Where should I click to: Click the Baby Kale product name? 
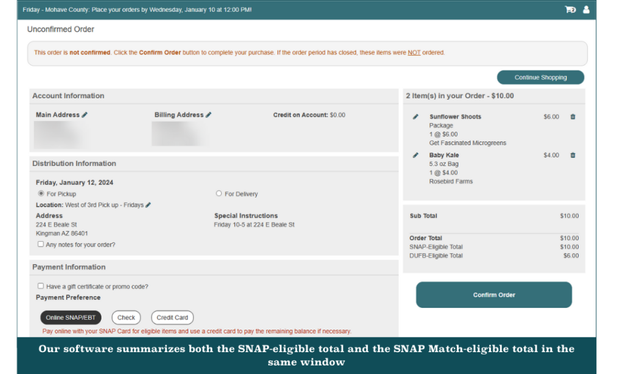[444, 155]
